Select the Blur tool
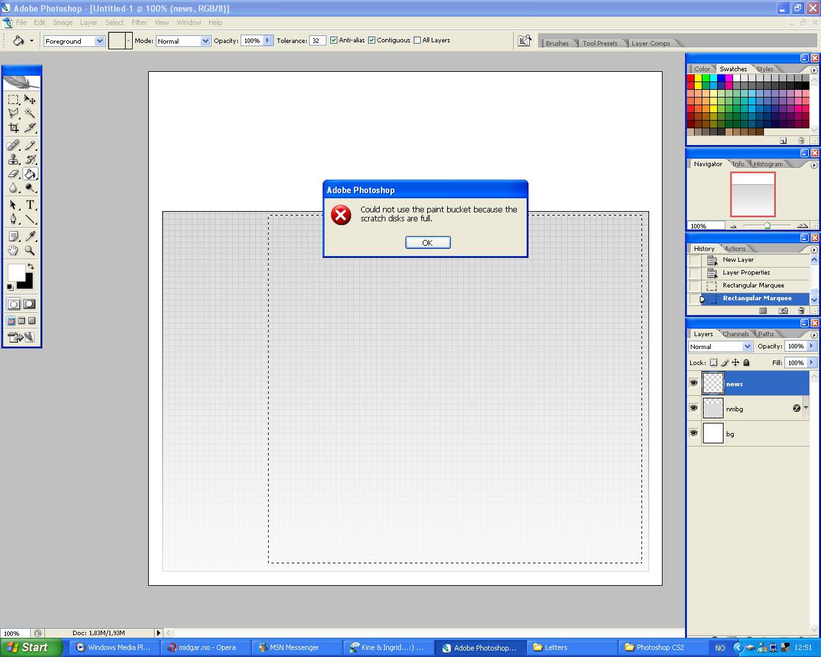The width and height of the screenshot is (821, 657). tap(13, 188)
